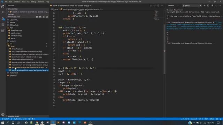Open the Selection menu
223x125 pixels.
click(17, 2)
